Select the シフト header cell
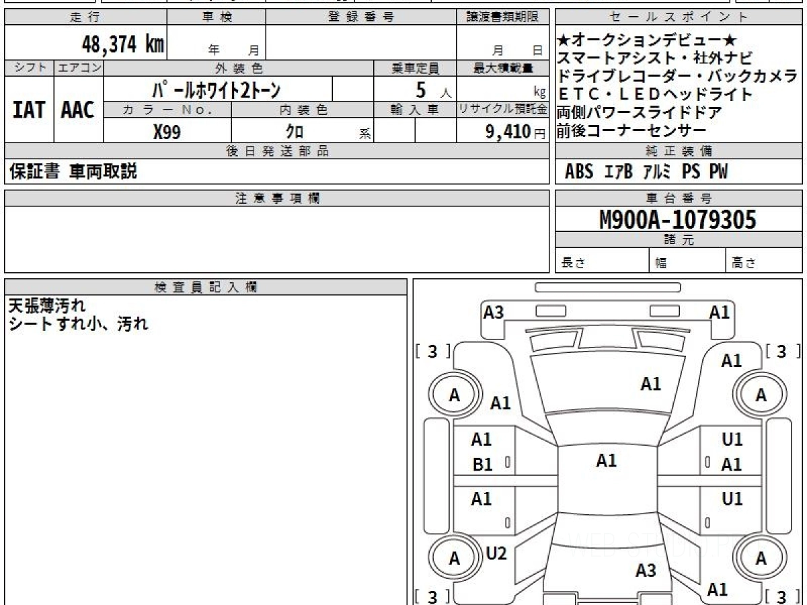The width and height of the screenshot is (807, 605). [29, 68]
